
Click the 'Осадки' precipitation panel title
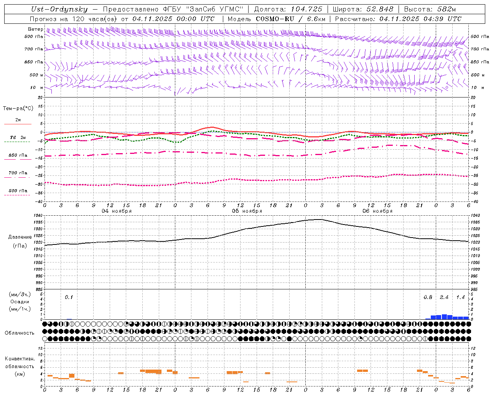(x=20, y=302)
